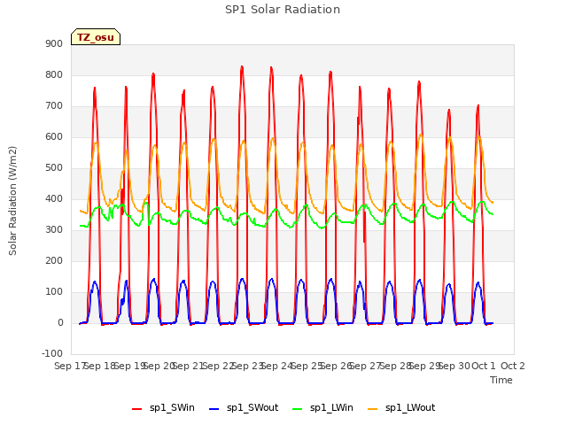
Task: Click the -100 y-axis tick label
Action: 52,353
